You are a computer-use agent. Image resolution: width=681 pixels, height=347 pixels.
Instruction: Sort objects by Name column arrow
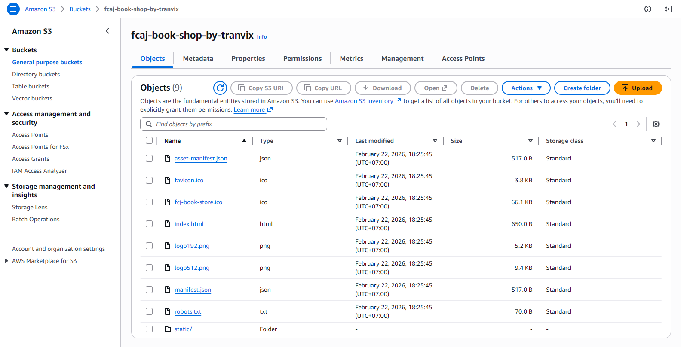click(244, 141)
